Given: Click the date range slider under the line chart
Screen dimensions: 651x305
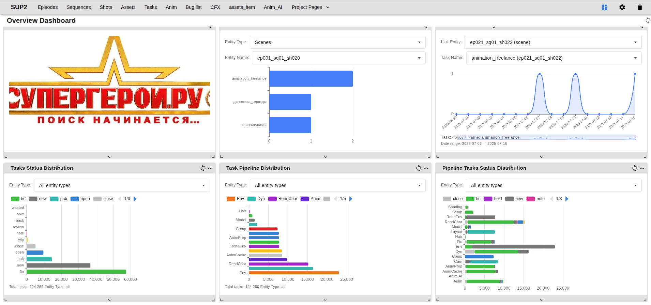Looking at the screenshot, I should pyautogui.click(x=546, y=137).
